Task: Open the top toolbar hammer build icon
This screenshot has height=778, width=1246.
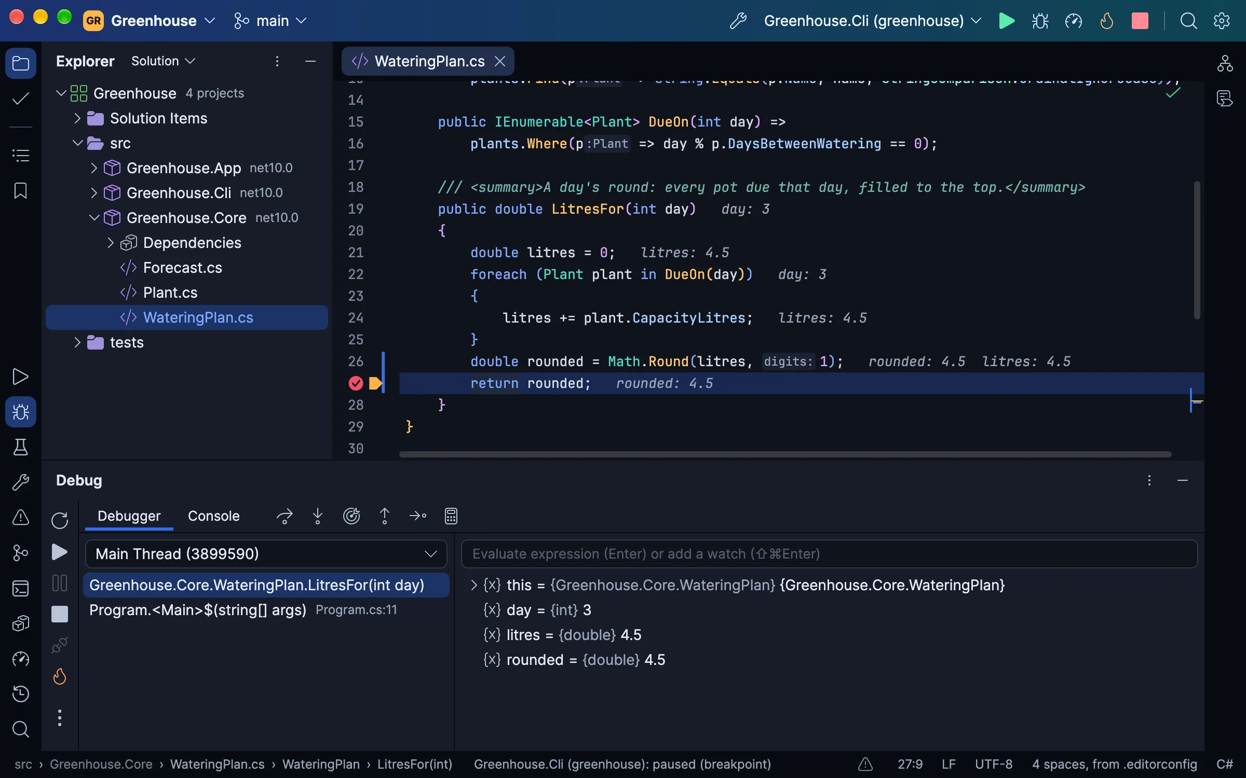Action: [738, 21]
